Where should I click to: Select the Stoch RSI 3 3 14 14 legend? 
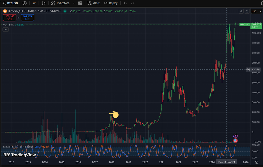tap(18, 147)
